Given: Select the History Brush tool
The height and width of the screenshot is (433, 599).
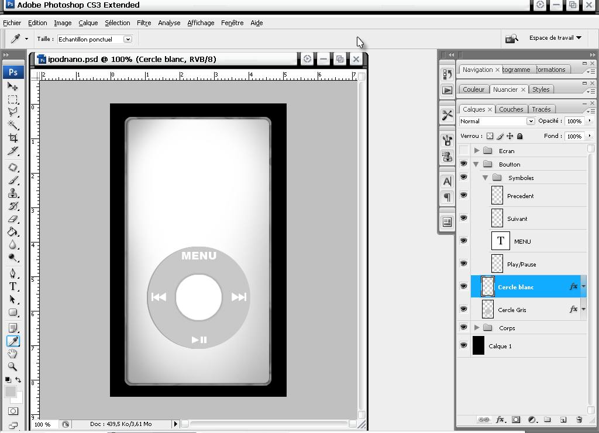Looking at the screenshot, I should pos(13,206).
